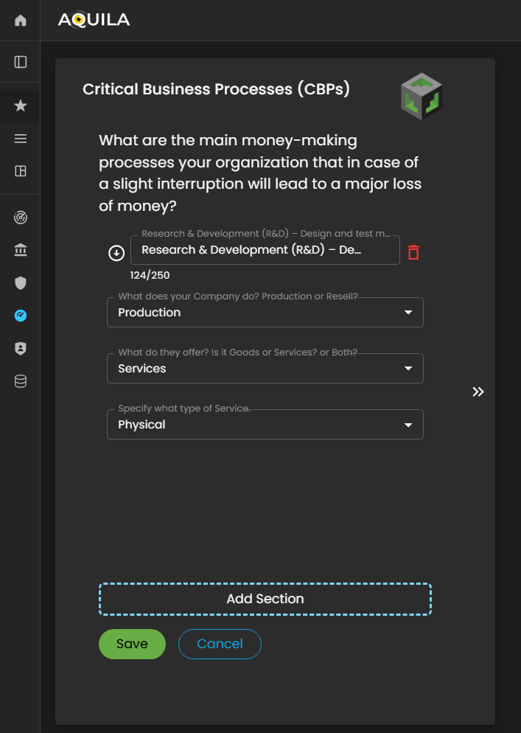Image resolution: width=521 pixels, height=733 pixels.
Task: Click the double chevron next arrow
Action: pyautogui.click(x=478, y=392)
